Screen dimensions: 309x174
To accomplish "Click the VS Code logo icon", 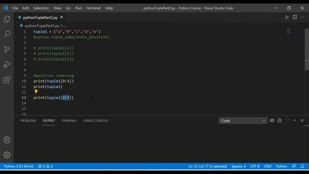I will click(x=5, y=8).
